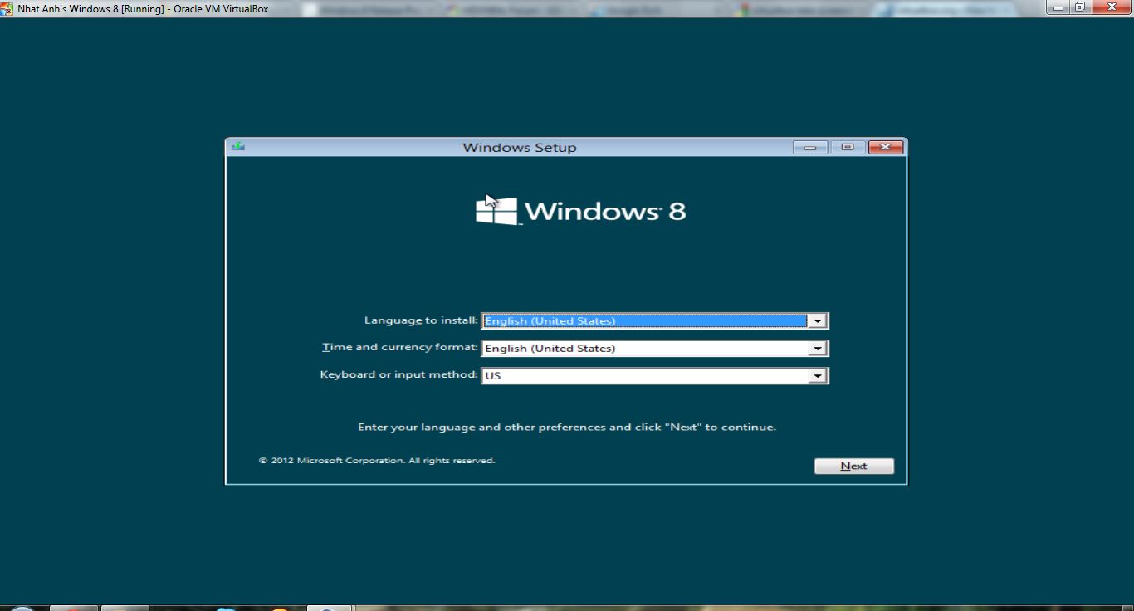Click the 'Language to install:' label

click(421, 320)
